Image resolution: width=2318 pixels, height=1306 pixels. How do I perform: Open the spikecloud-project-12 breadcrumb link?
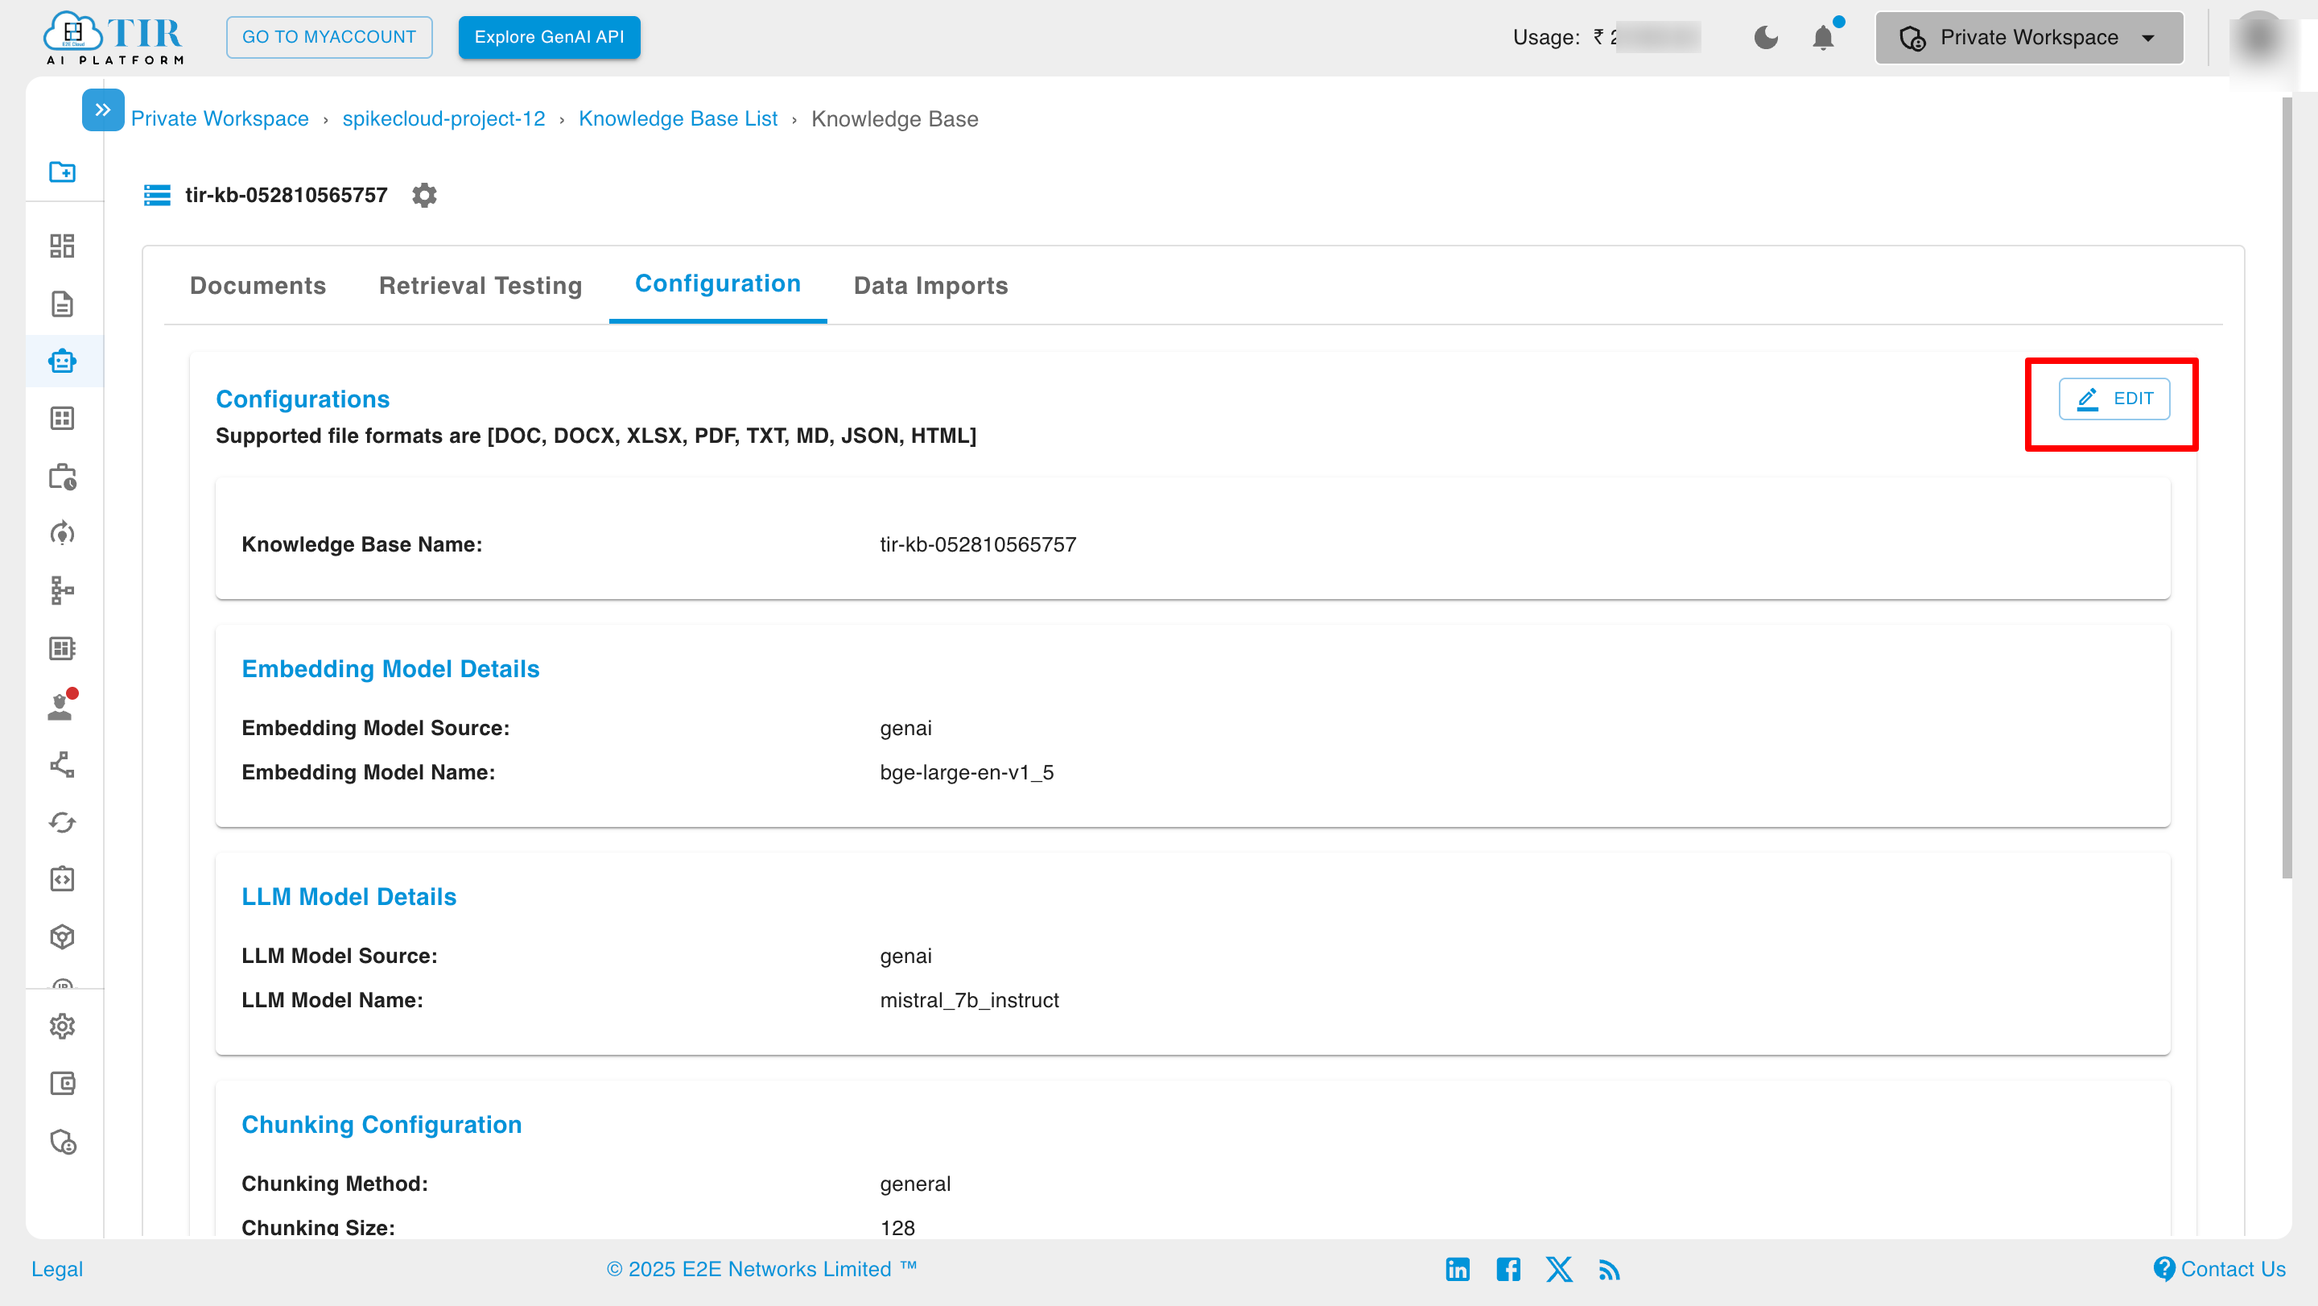click(443, 118)
